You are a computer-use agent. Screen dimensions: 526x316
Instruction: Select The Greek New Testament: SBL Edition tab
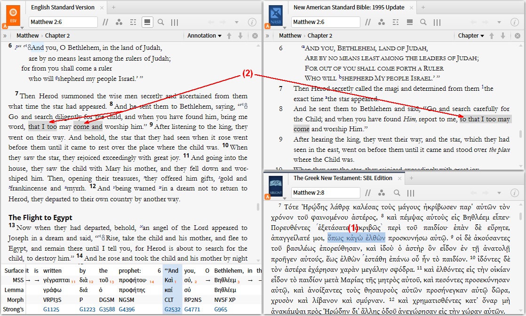tap(343, 178)
